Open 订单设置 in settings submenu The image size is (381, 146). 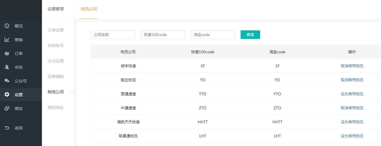coord(56,30)
